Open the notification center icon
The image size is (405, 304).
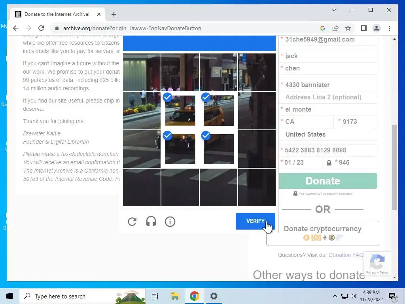[392, 296]
